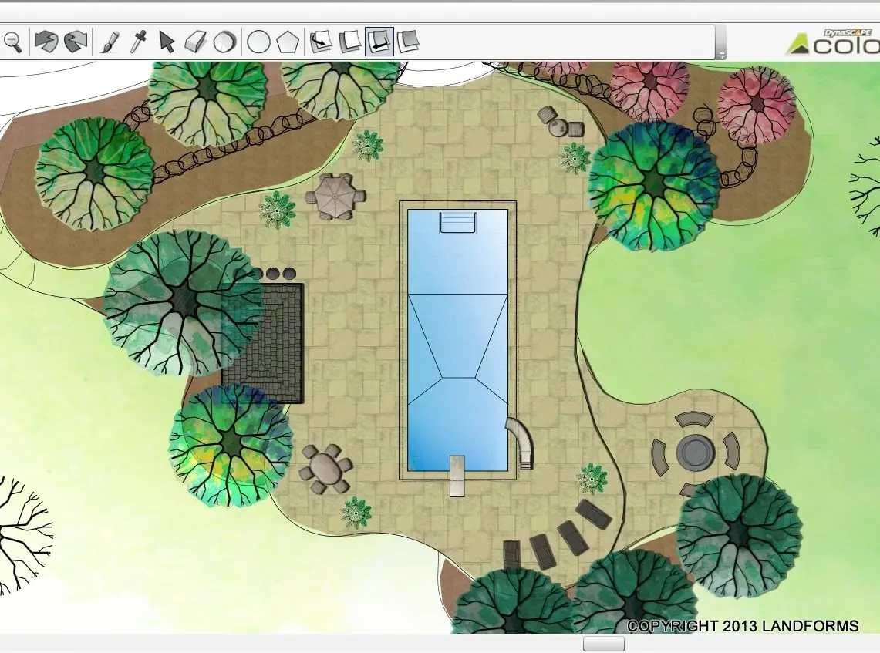This screenshot has height=653, width=880.
Task: Open the toolbar overflow arrow
Action: [722, 55]
